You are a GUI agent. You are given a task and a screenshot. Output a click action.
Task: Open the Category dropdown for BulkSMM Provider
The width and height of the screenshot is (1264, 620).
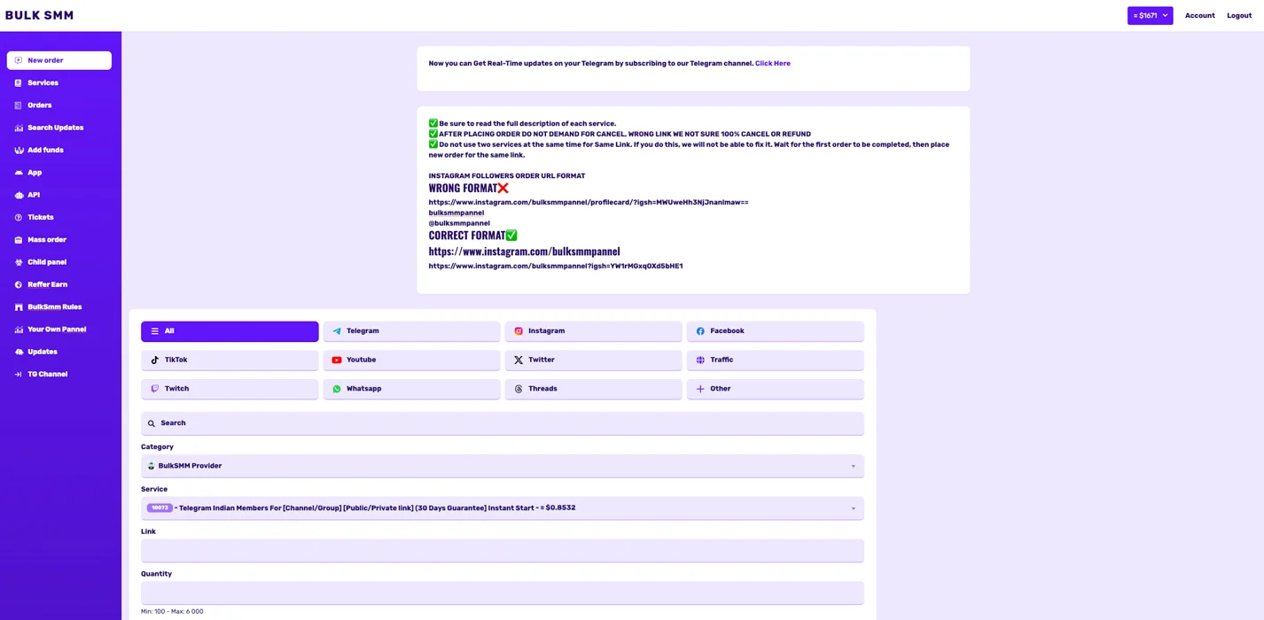tap(502, 466)
